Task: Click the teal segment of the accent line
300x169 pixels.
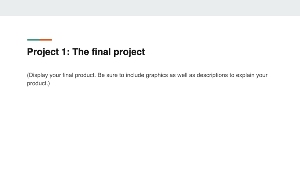Action: pos(33,40)
